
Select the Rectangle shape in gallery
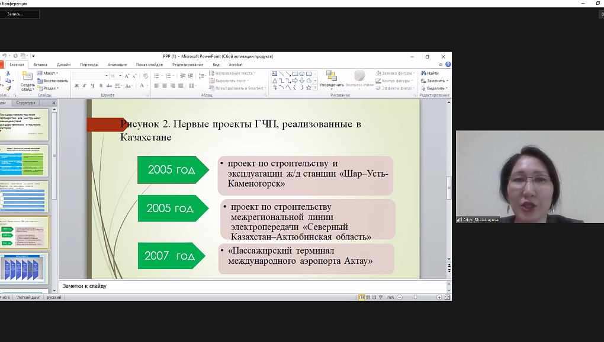[295, 73]
